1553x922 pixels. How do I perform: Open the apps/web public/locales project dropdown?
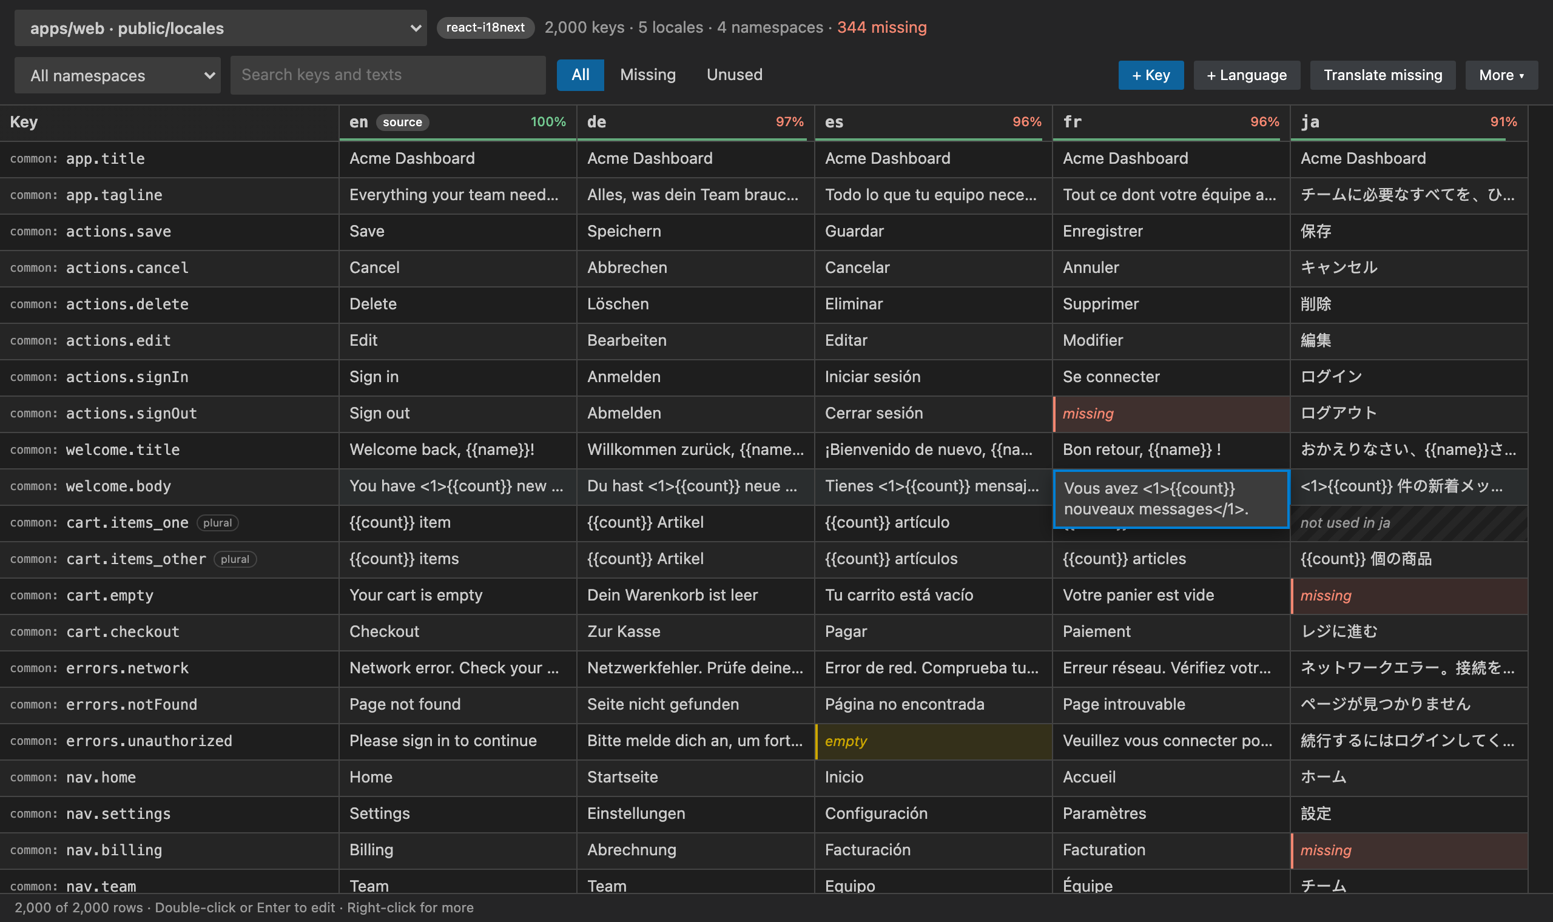(x=221, y=28)
